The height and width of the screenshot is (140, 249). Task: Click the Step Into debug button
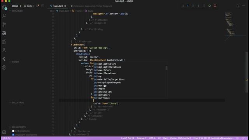198,6
